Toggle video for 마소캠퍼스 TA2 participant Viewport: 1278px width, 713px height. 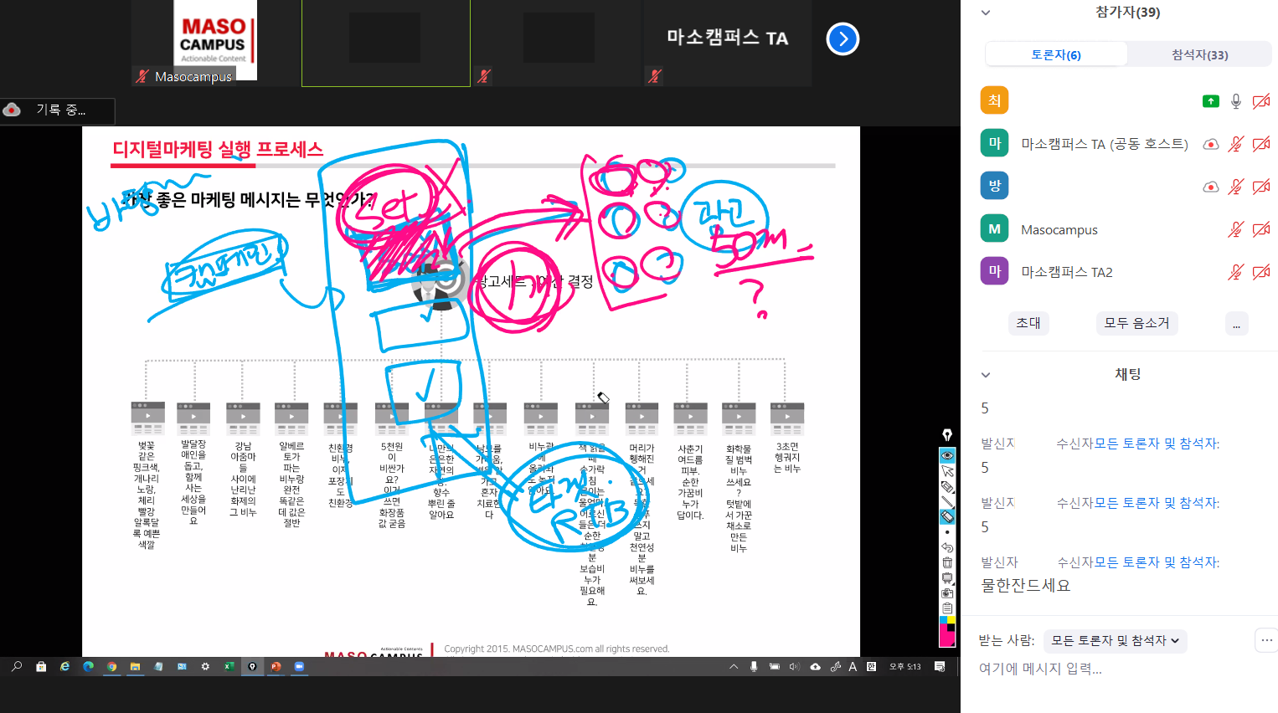pos(1260,272)
